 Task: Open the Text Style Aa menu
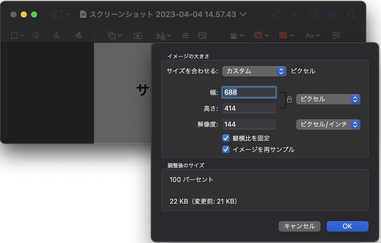coord(312,35)
